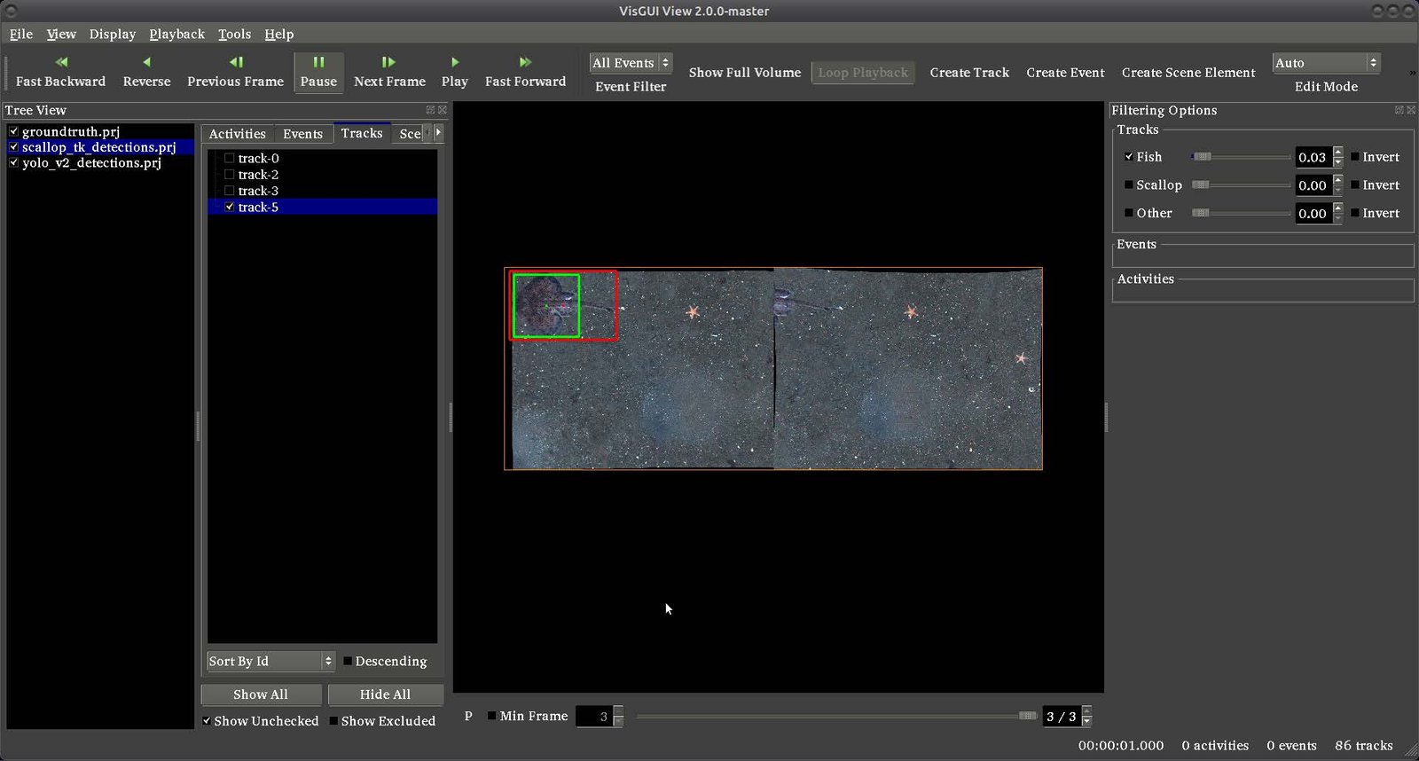Image resolution: width=1419 pixels, height=761 pixels.
Task: Open the Playback menu
Action: click(176, 34)
